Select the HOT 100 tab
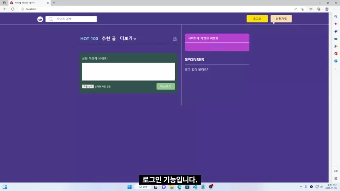 pos(89,39)
